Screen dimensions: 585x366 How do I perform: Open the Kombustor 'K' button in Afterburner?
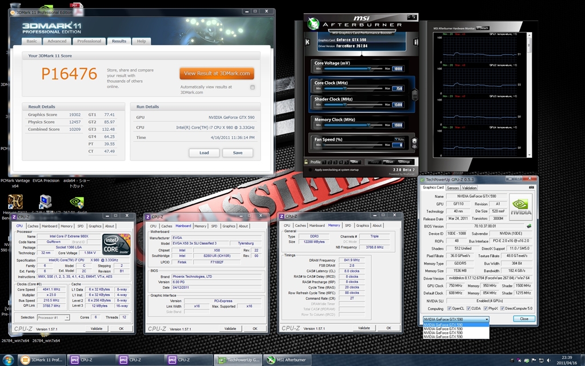(x=307, y=42)
